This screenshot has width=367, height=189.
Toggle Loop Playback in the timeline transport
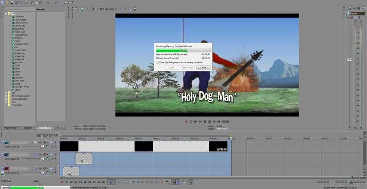(67, 182)
